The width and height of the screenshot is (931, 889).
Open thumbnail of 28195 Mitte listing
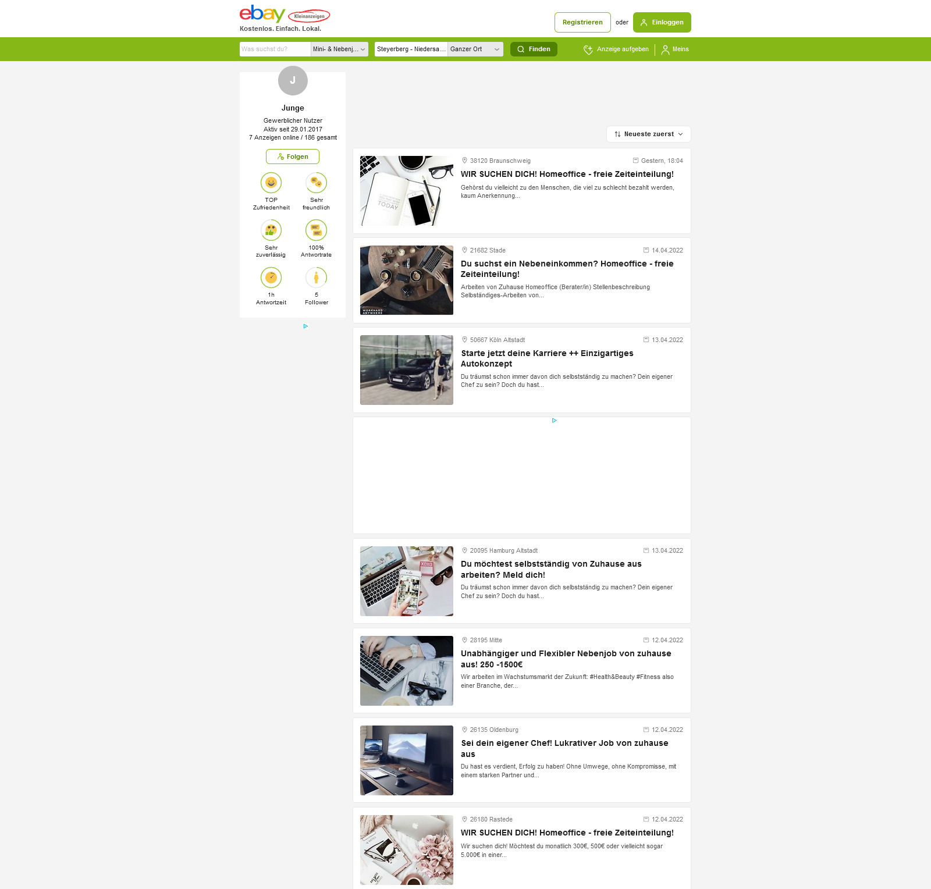point(407,671)
